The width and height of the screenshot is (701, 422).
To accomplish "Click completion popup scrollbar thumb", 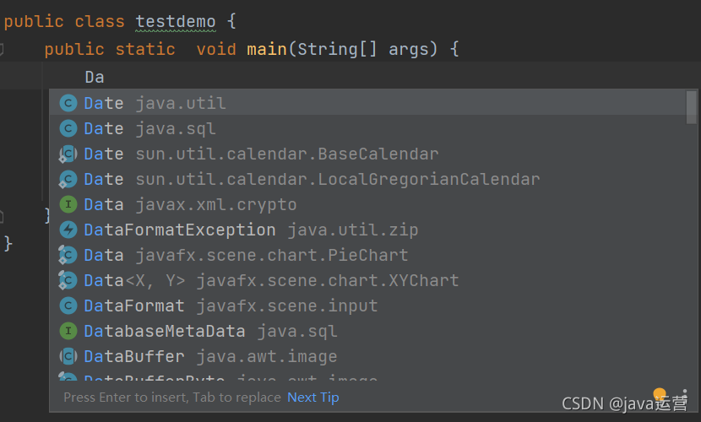I will 691,107.
